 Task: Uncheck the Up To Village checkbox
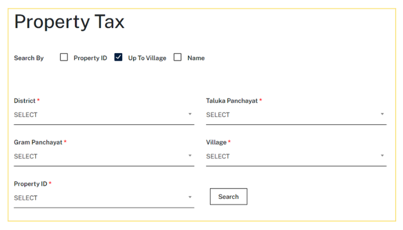118,58
